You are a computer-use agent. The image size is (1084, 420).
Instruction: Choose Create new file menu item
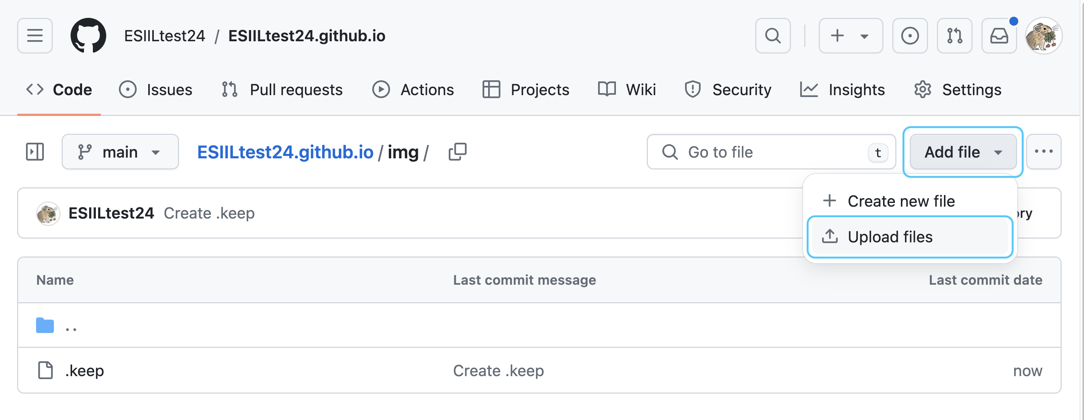click(x=910, y=201)
